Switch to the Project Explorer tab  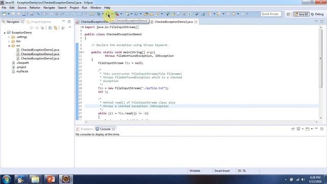39,21
